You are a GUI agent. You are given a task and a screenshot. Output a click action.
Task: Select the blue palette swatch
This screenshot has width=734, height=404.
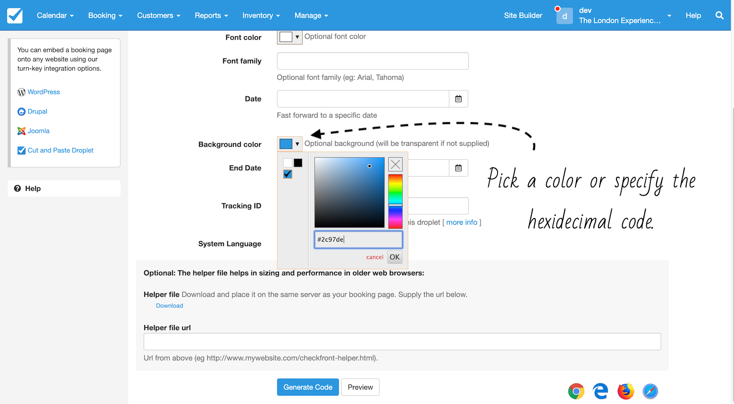(x=288, y=174)
